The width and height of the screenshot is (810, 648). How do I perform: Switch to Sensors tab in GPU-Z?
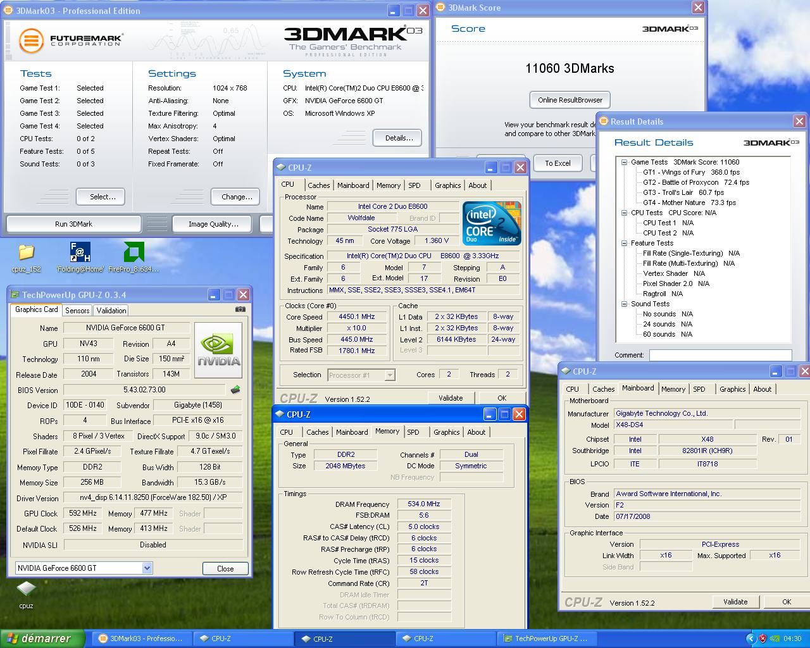[x=77, y=311]
